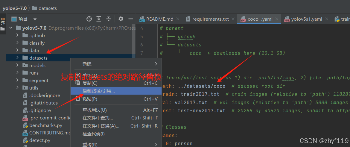Screen dimensions: 350x147
Task: Expand the segment folder chevron
Action: (x=17, y=81)
